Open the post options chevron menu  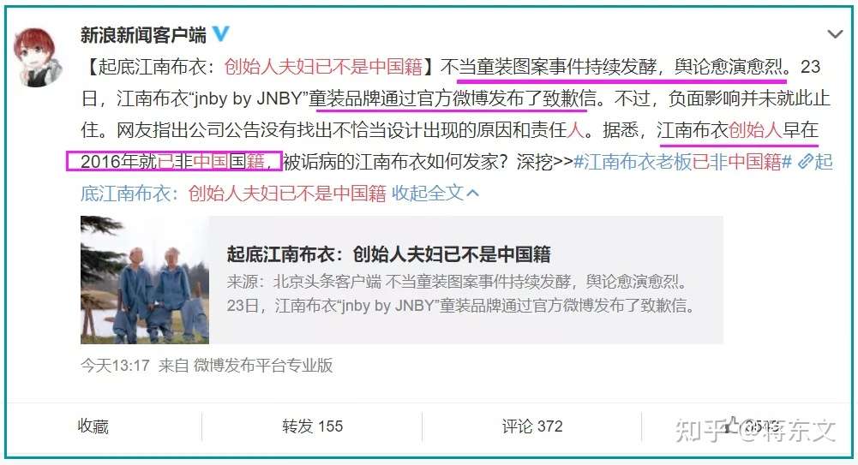pos(835,34)
